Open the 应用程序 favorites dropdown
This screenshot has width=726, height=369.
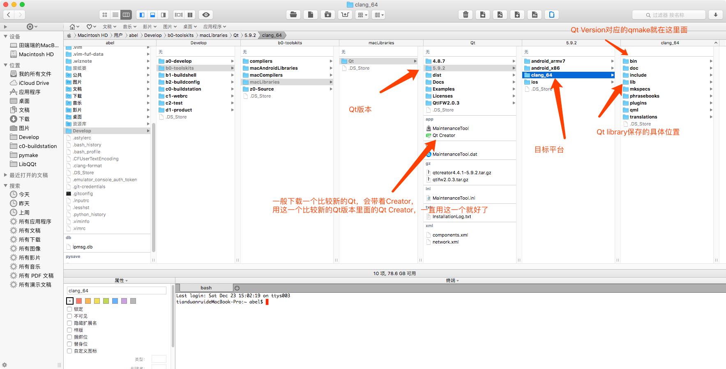[x=215, y=27]
